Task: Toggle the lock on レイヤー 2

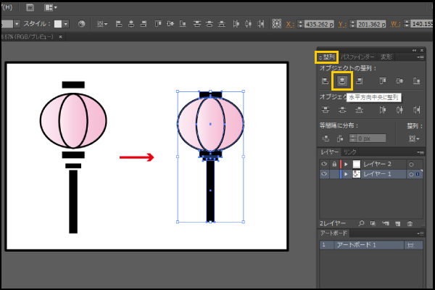Action: coord(333,164)
